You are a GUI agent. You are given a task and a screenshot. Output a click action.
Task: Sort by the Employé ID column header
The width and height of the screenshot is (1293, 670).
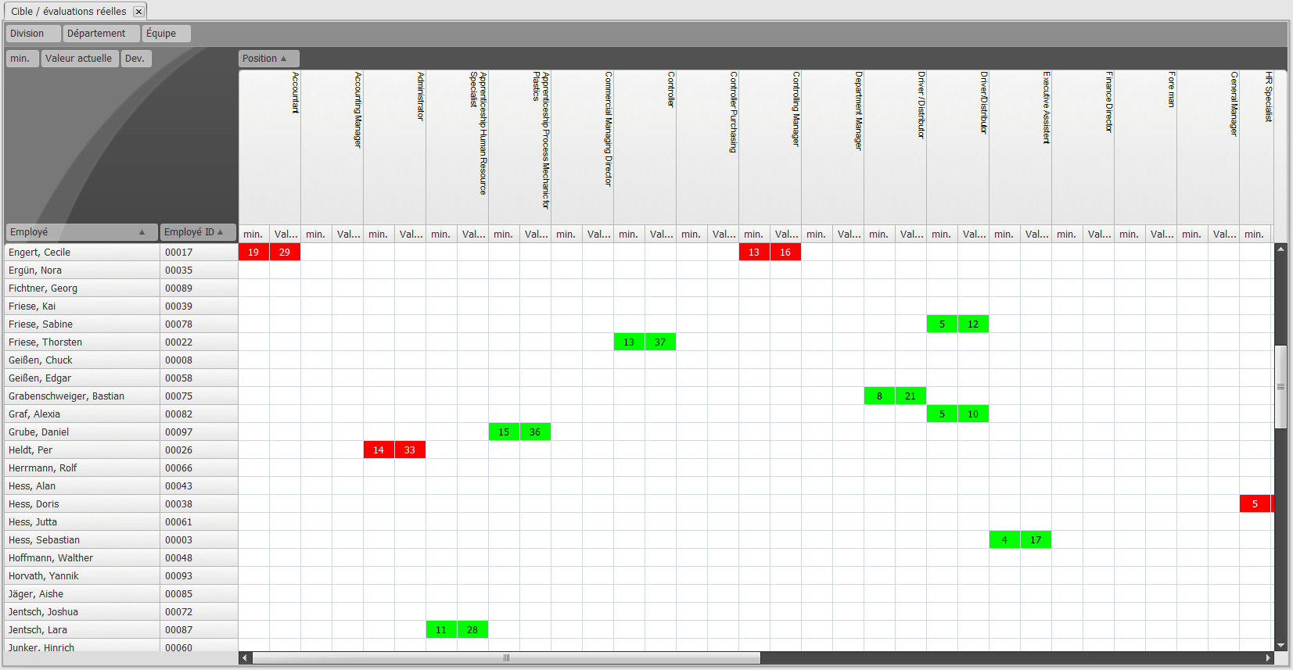198,232
